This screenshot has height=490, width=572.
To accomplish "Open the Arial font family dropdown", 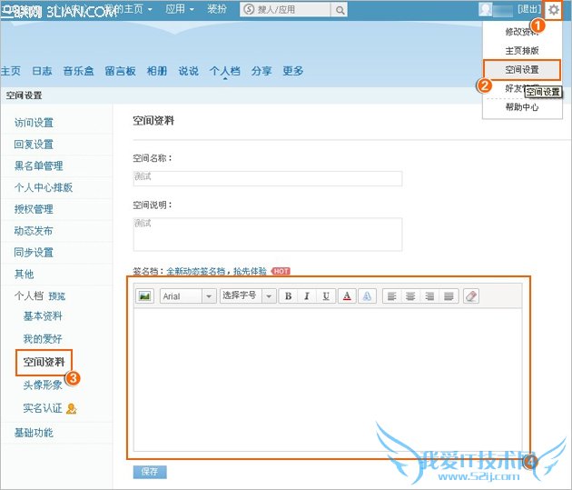I will click(x=188, y=295).
